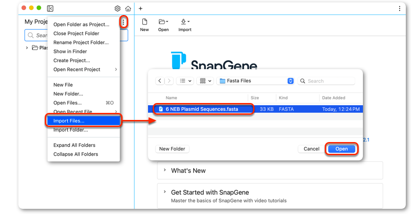Sort by Name column header
411x214 pixels.
(171, 97)
